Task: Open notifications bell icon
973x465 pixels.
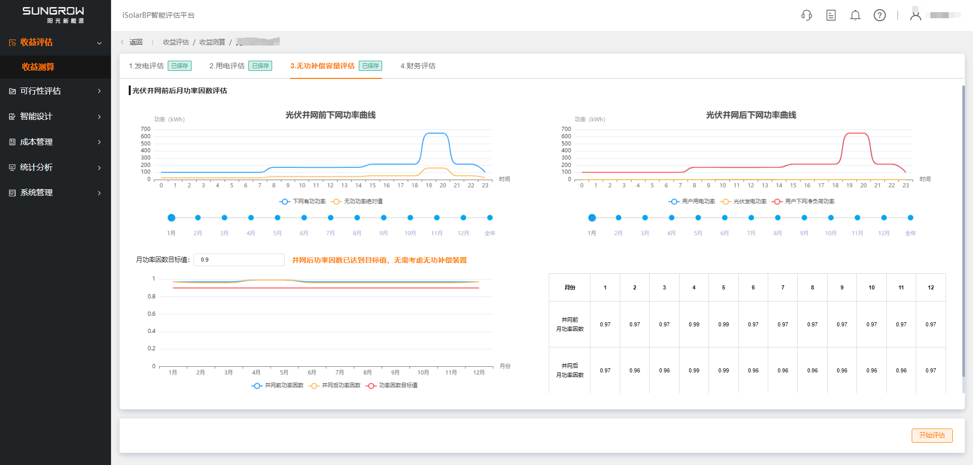Action: tap(855, 15)
